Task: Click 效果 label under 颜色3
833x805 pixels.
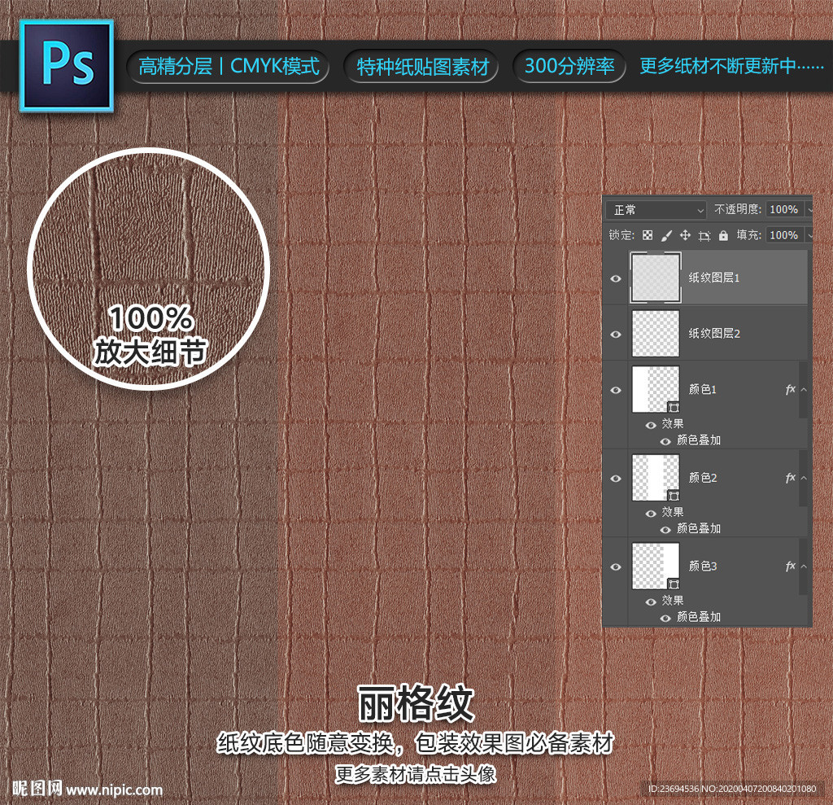Action: tap(673, 601)
